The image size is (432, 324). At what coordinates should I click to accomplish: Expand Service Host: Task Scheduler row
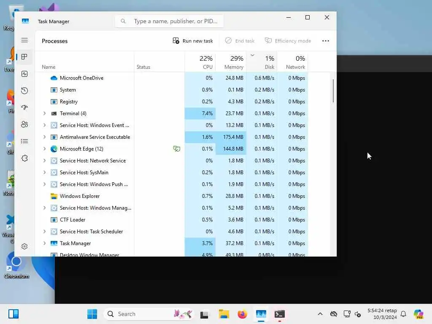[x=44, y=232]
